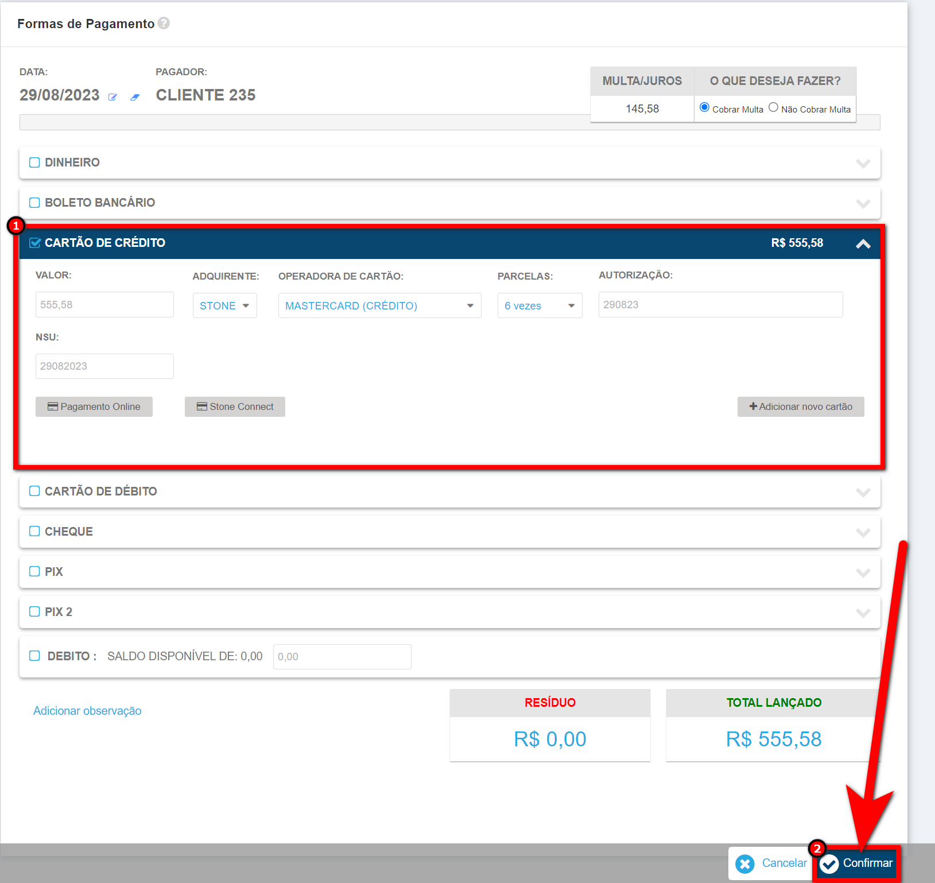Select the Não Cobrar Multa radio option
Screen dimensions: 935x883
(773, 107)
